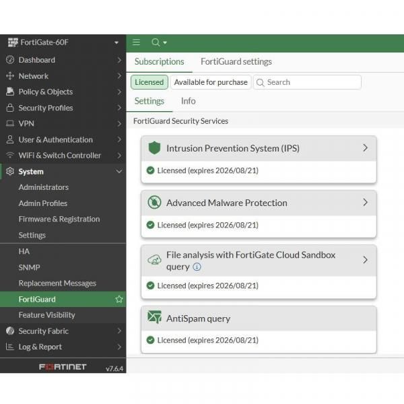Click the info icon beside Sandbox query

pos(197,267)
